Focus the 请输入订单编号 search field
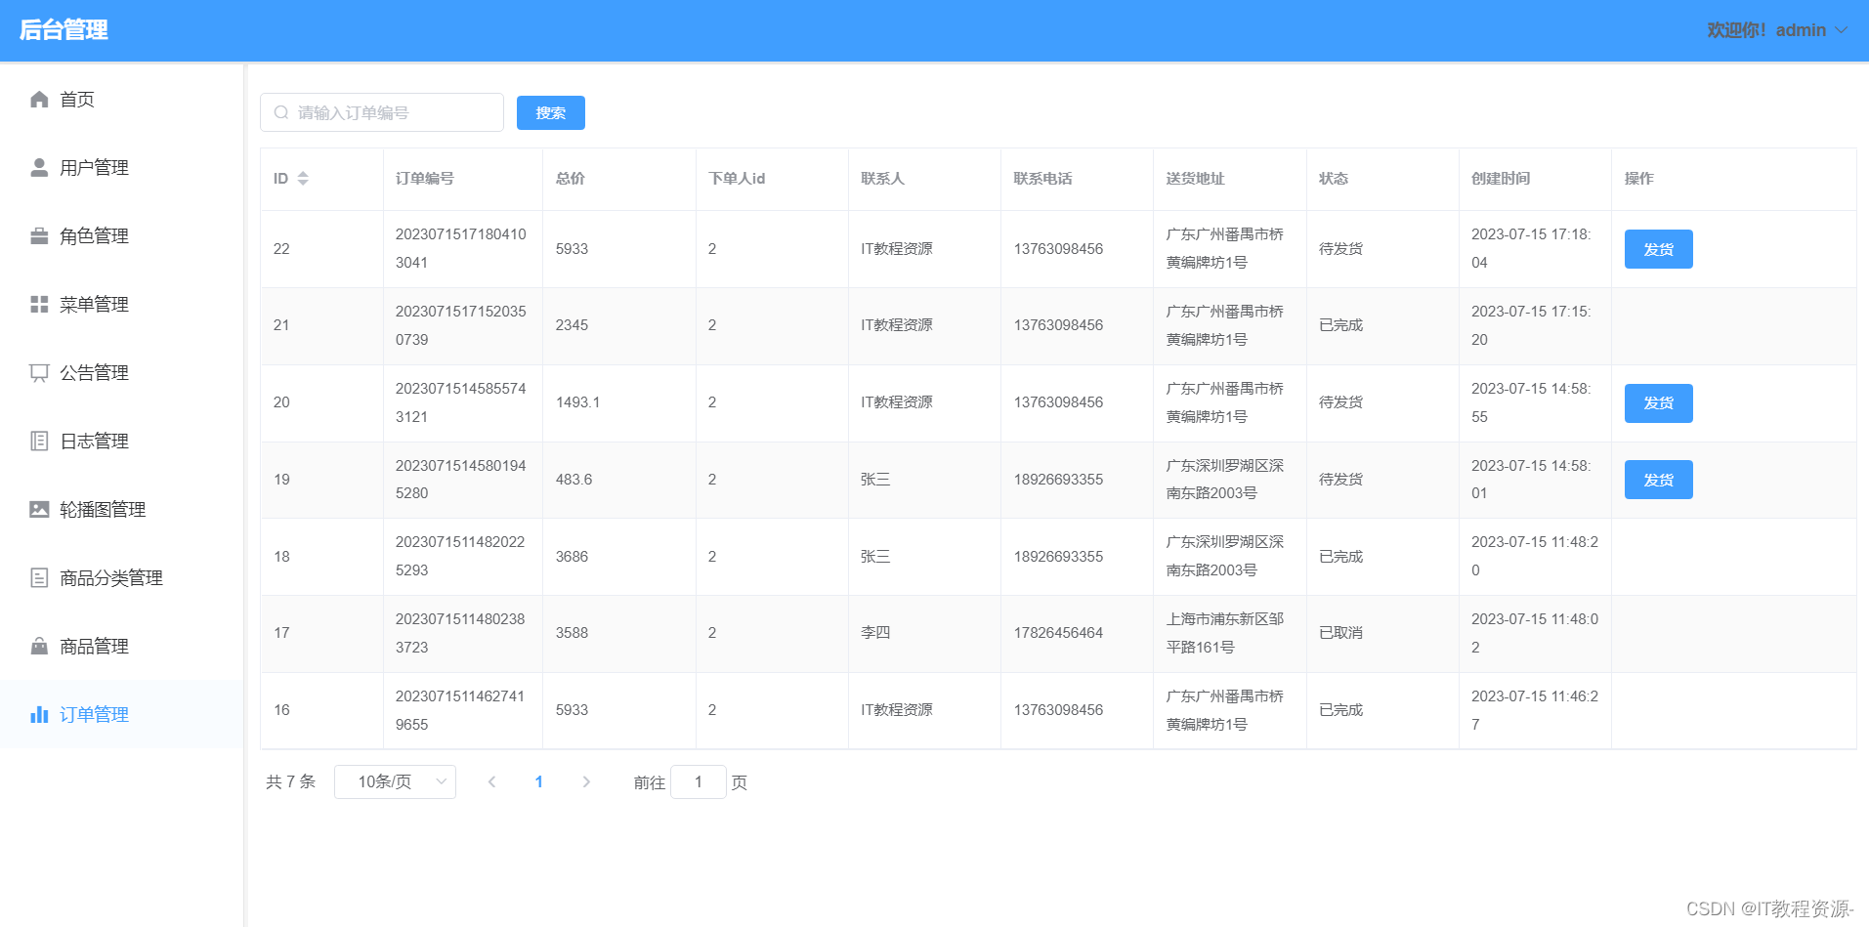Screen dimensions: 1869x927 pyautogui.click(x=382, y=113)
